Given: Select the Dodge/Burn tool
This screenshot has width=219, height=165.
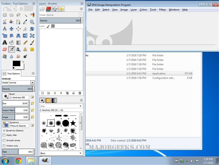Looking at the screenshot, I should [x=25, y=56].
